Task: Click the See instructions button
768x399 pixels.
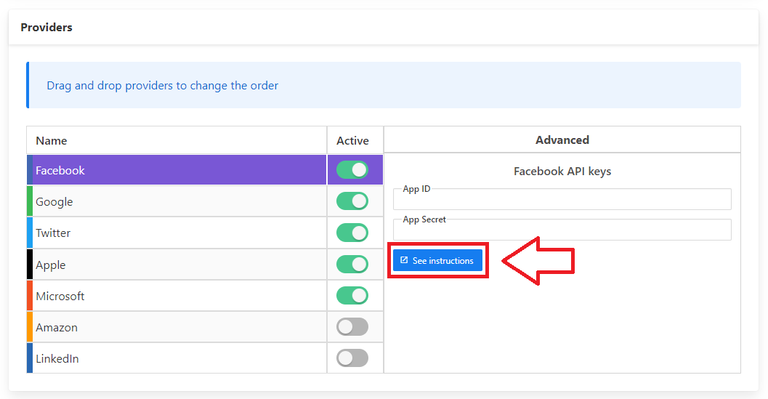Action: tap(437, 261)
